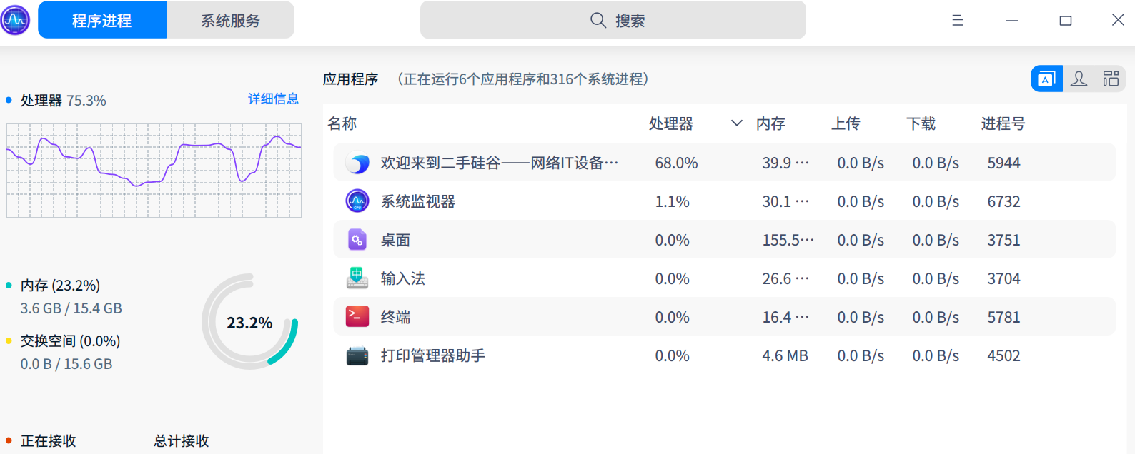Click the 终端 terminal icon

357,316
